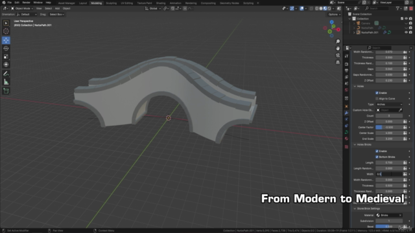Expand NurbsPath.001 in outliner
Image resolution: width=415 pixels, height=233 pixels.
(x=354, y=32)
